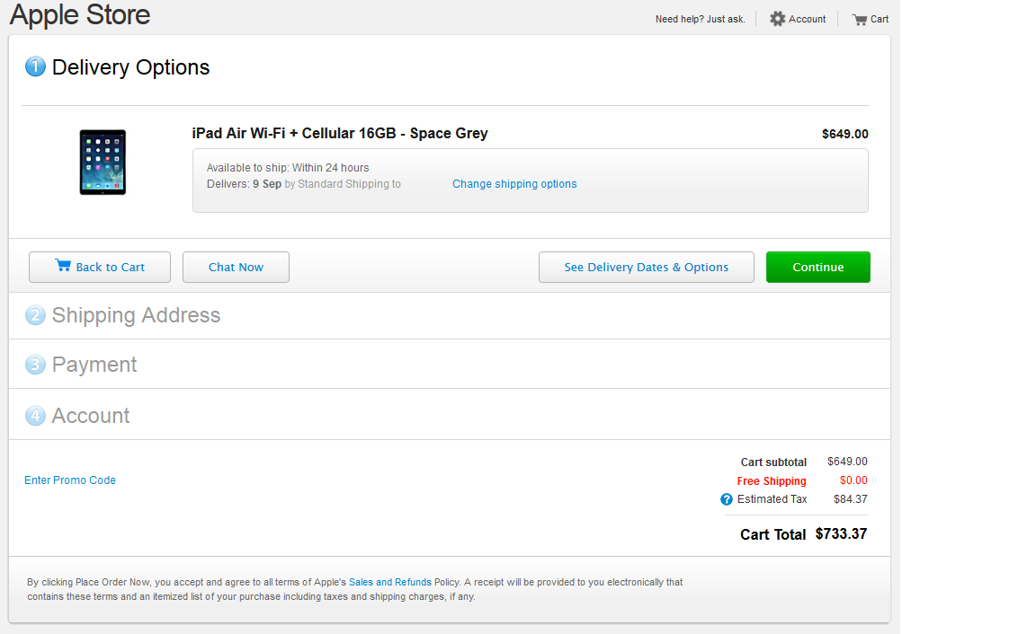The image size is (1036, 634).
Task: Click the red Free Shipping label
Action: 771,481
